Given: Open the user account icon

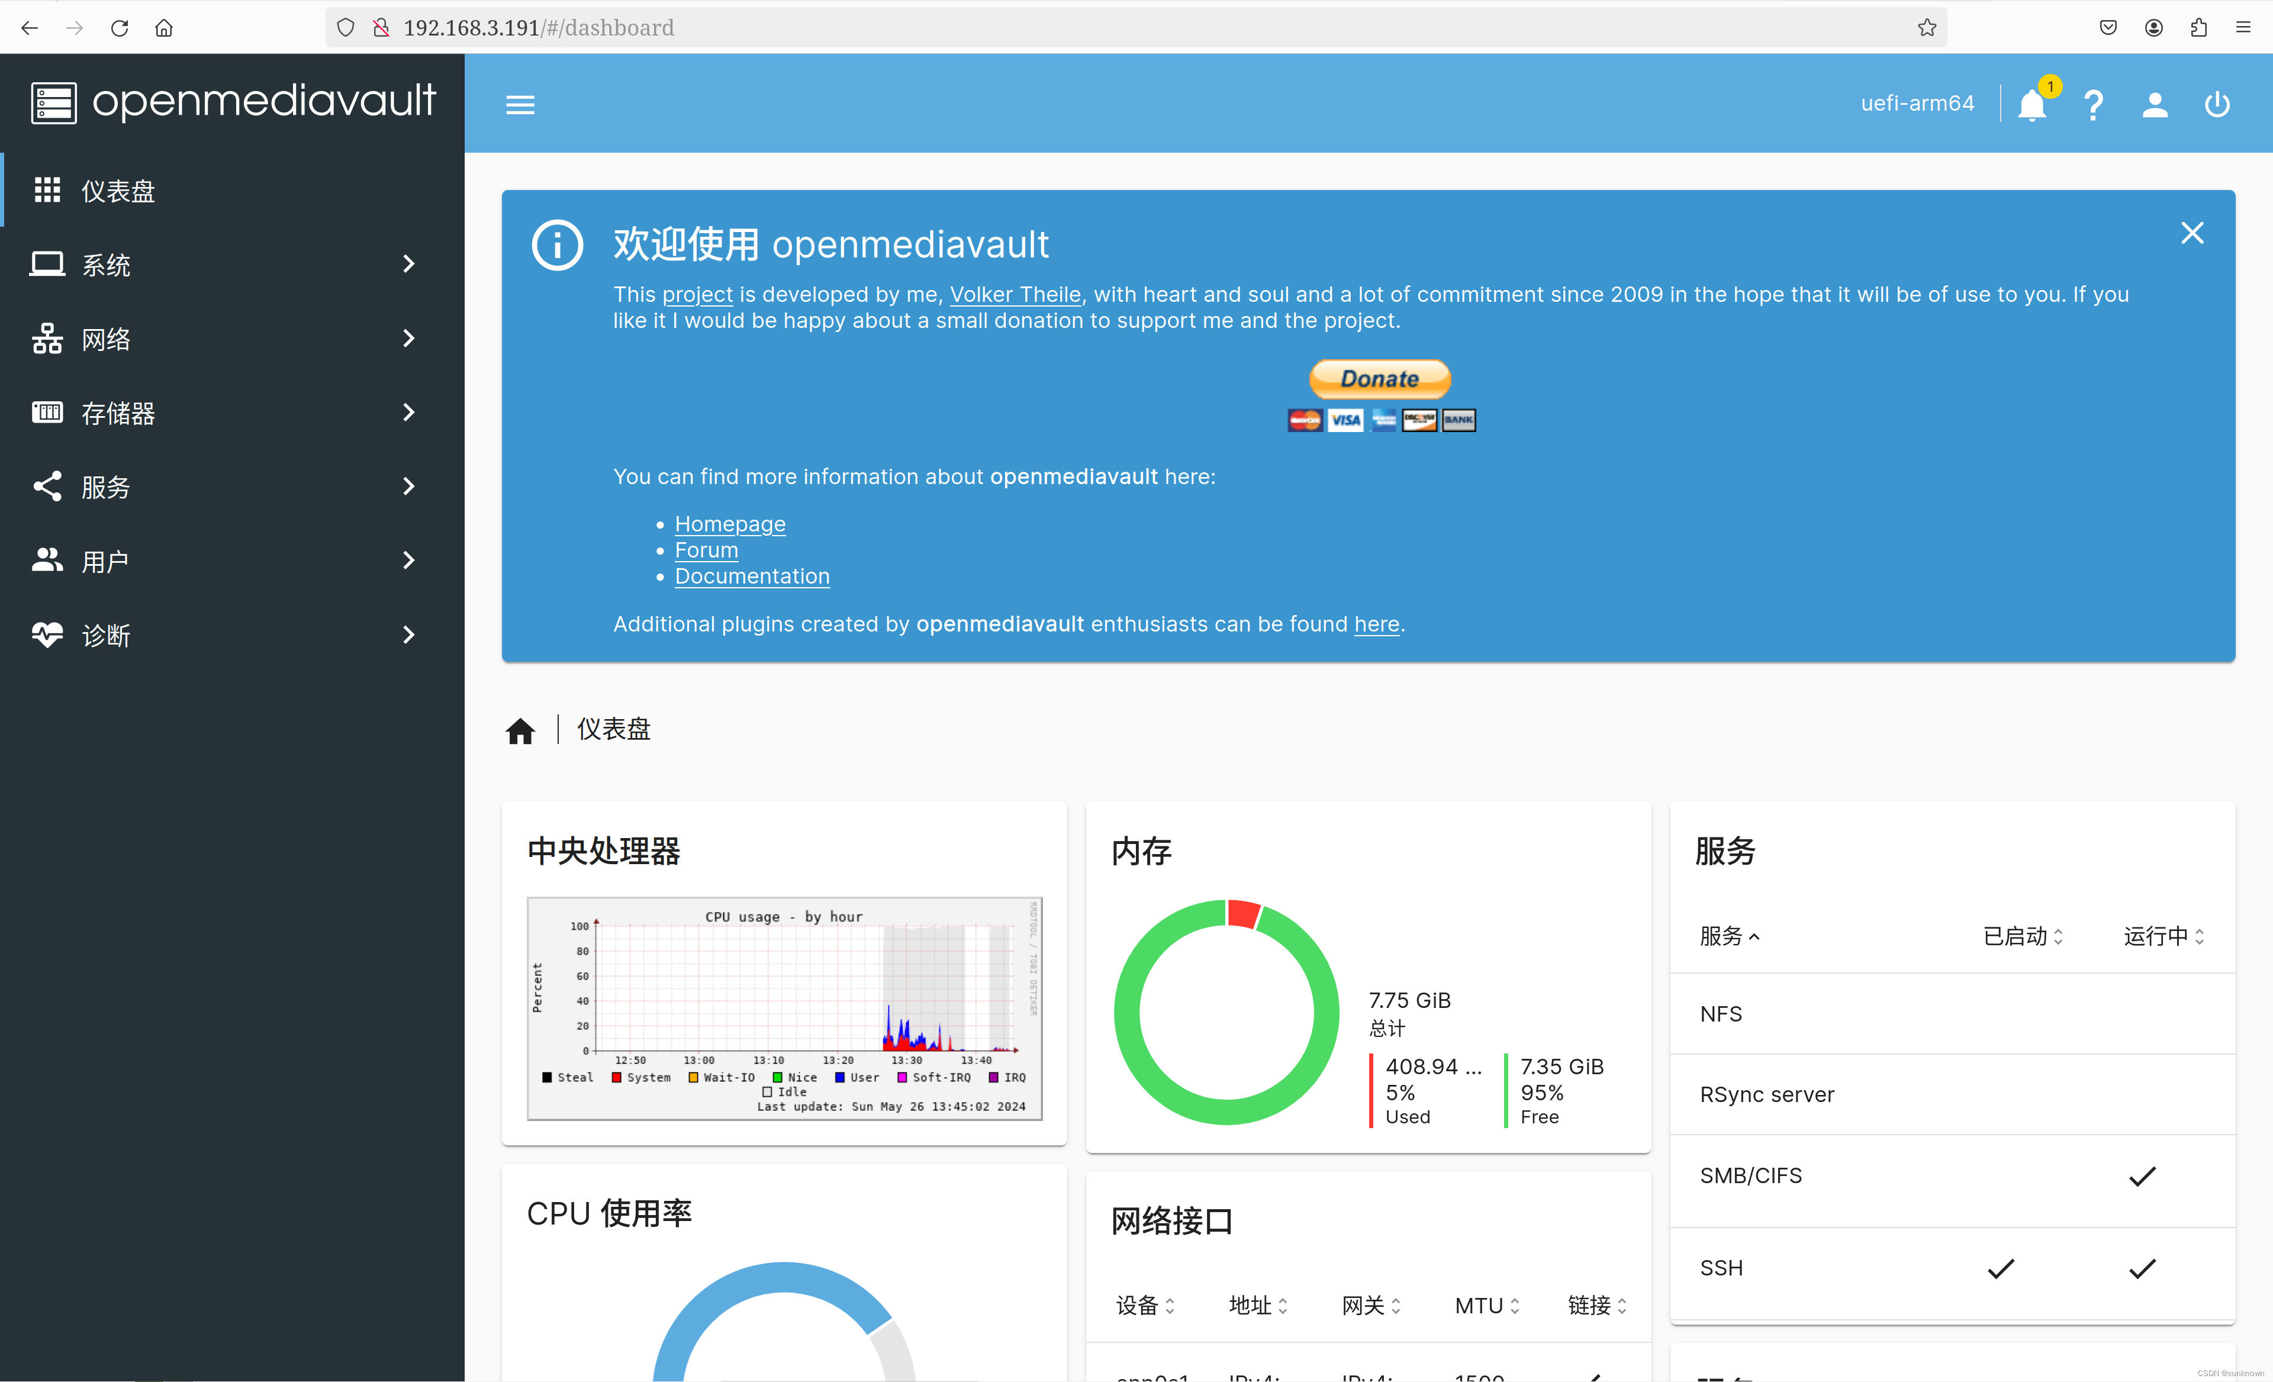Looking at the screenshot, I should (x=2155, y=105).
